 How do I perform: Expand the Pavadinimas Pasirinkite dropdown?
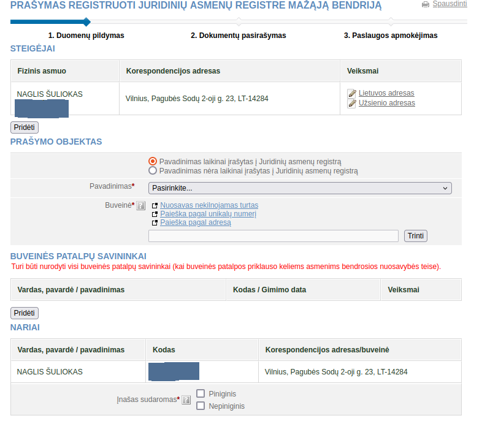click(300, 188)
